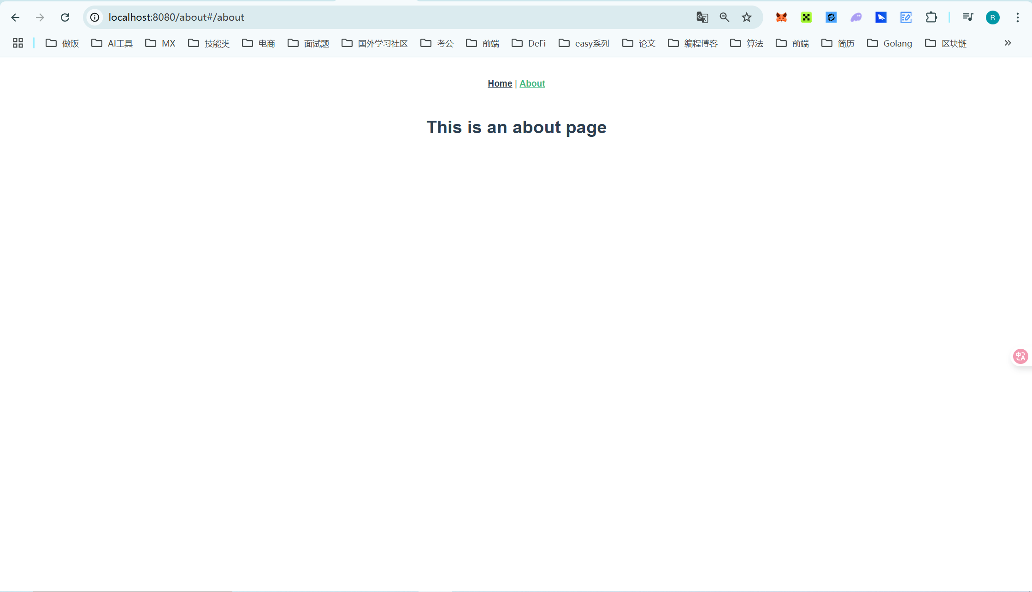Open the MetaMask fox extension
Viewport: 1032px width, 592px height.
(x=781, y=18)
